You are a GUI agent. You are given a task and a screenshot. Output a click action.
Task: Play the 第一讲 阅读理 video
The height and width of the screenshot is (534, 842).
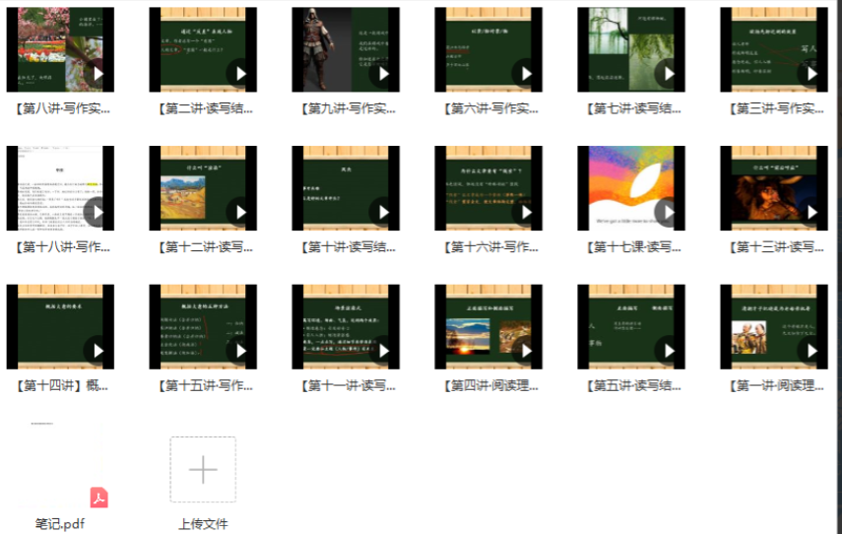[810, 351]
